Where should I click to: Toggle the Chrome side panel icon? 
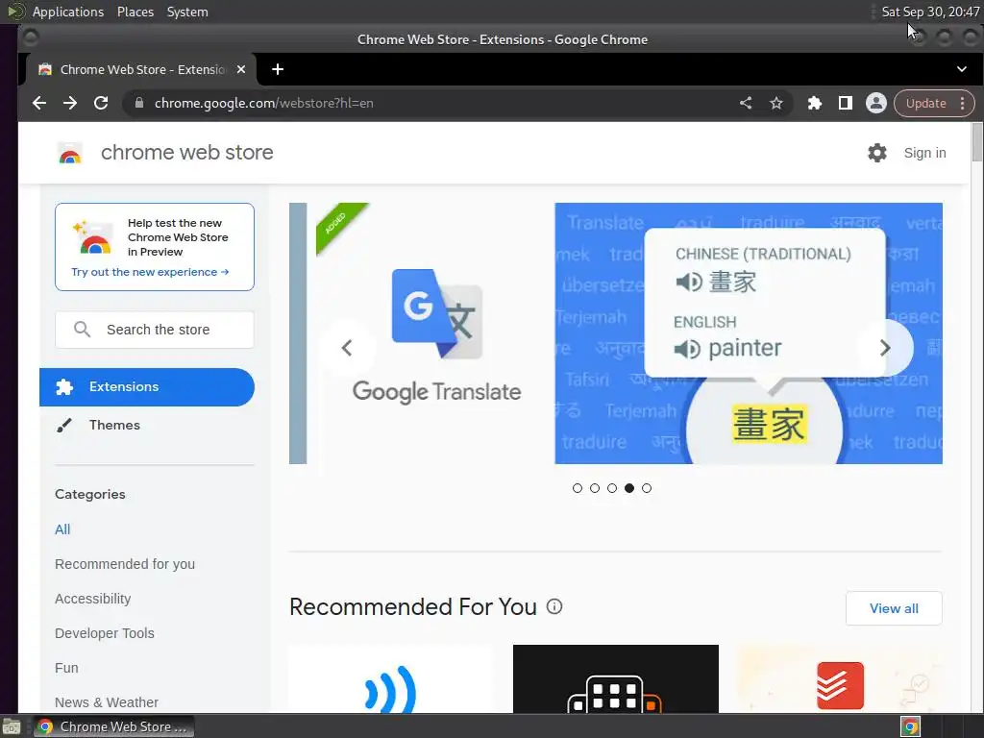click(846, 103)
